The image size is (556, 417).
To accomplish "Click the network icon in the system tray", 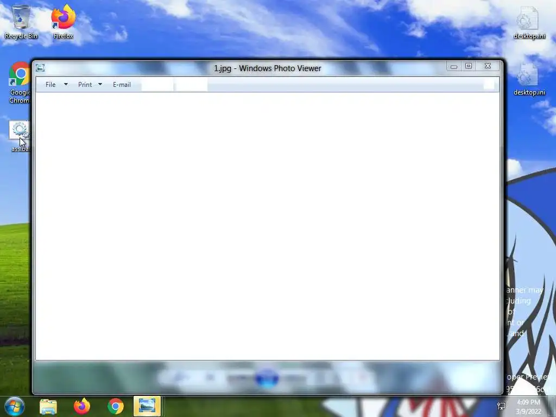I will coord(501,406).
